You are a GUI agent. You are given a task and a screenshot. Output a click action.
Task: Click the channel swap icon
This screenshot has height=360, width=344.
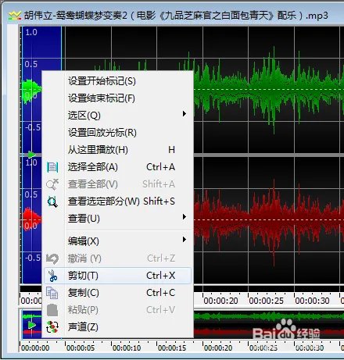(x=52, y=327)
